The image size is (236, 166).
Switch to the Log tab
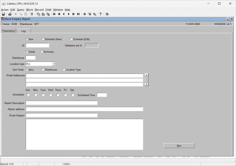coord(23,31)
